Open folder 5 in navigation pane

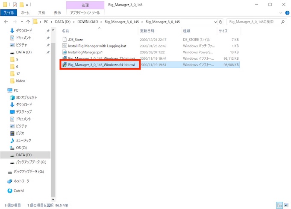click(x=17, y=59)
